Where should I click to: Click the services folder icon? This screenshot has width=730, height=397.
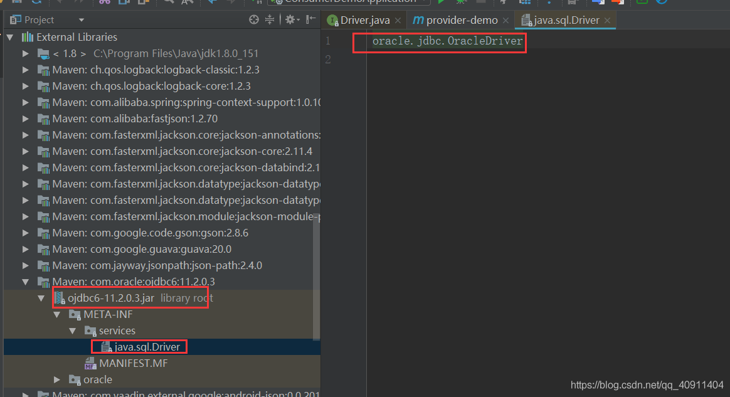coord(90,331)
